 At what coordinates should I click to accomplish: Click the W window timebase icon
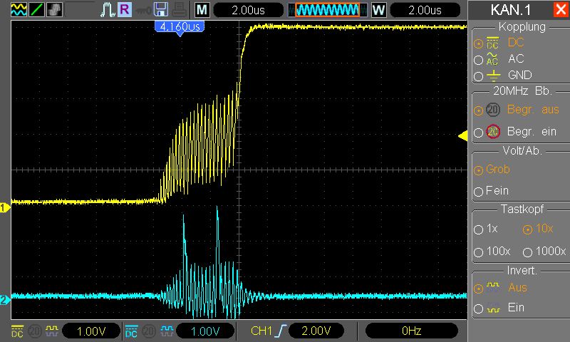378,10
